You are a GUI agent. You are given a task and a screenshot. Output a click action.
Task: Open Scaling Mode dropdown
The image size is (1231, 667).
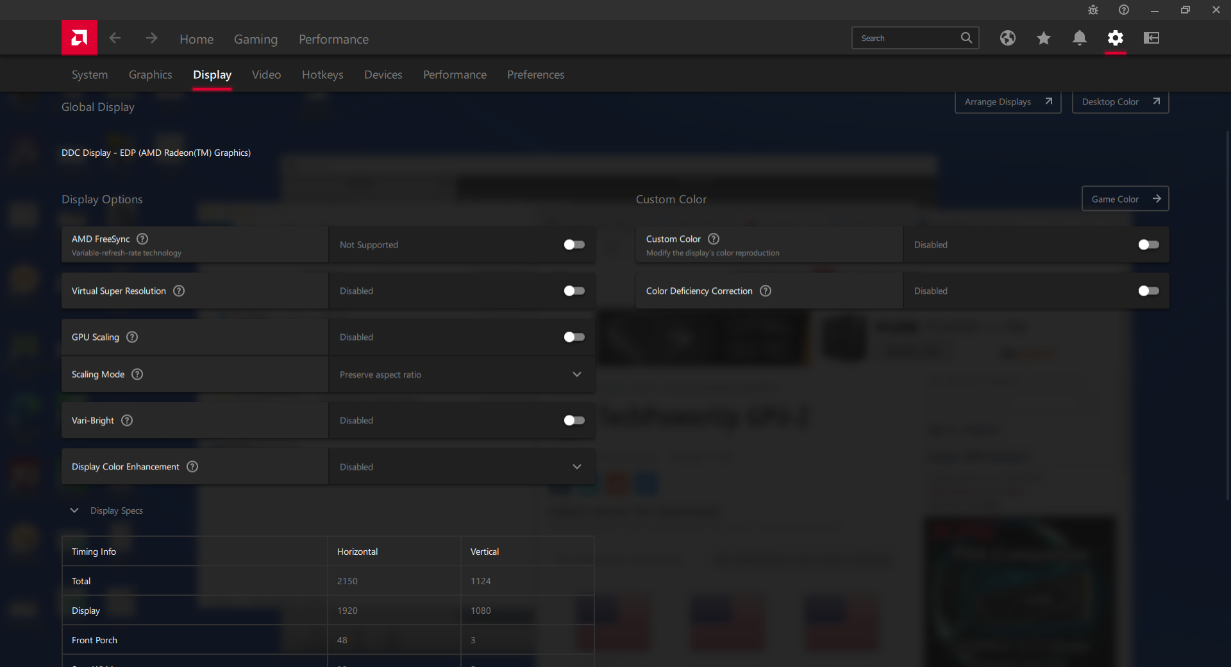click(x=462, y=375)
